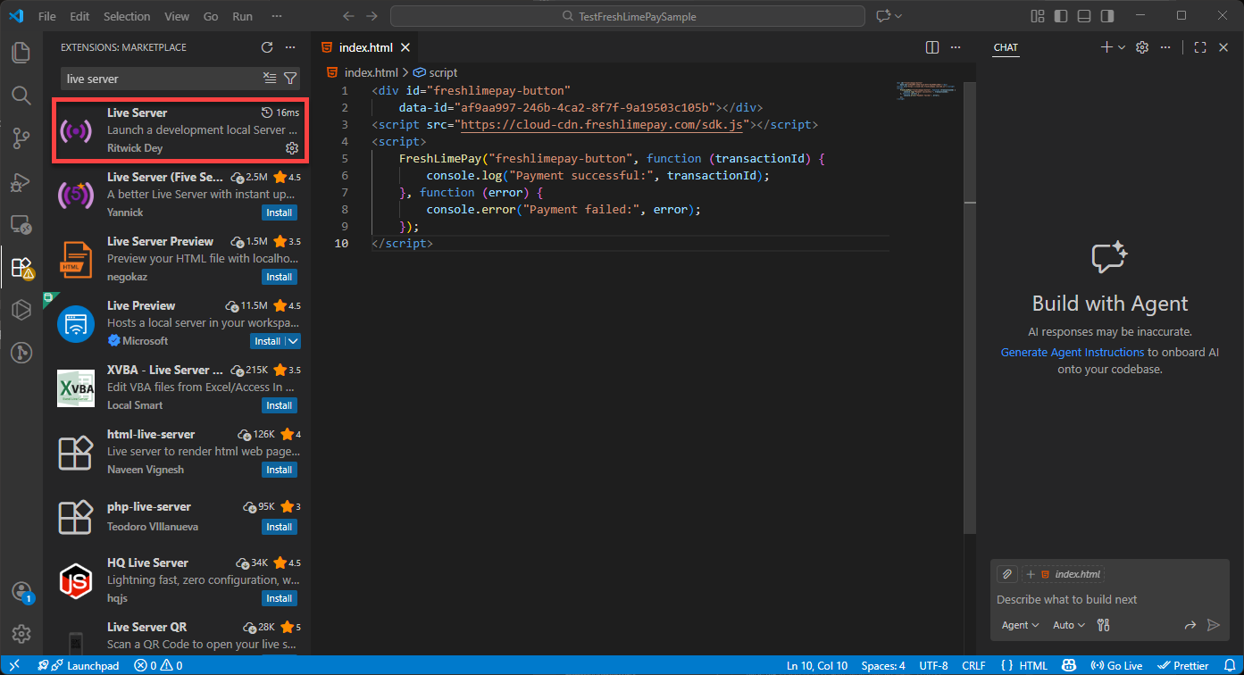1244x675 pixels.
Task: Click Generate Agent Instructions link
Action: pyautogui.click(x=1072, y=353)
